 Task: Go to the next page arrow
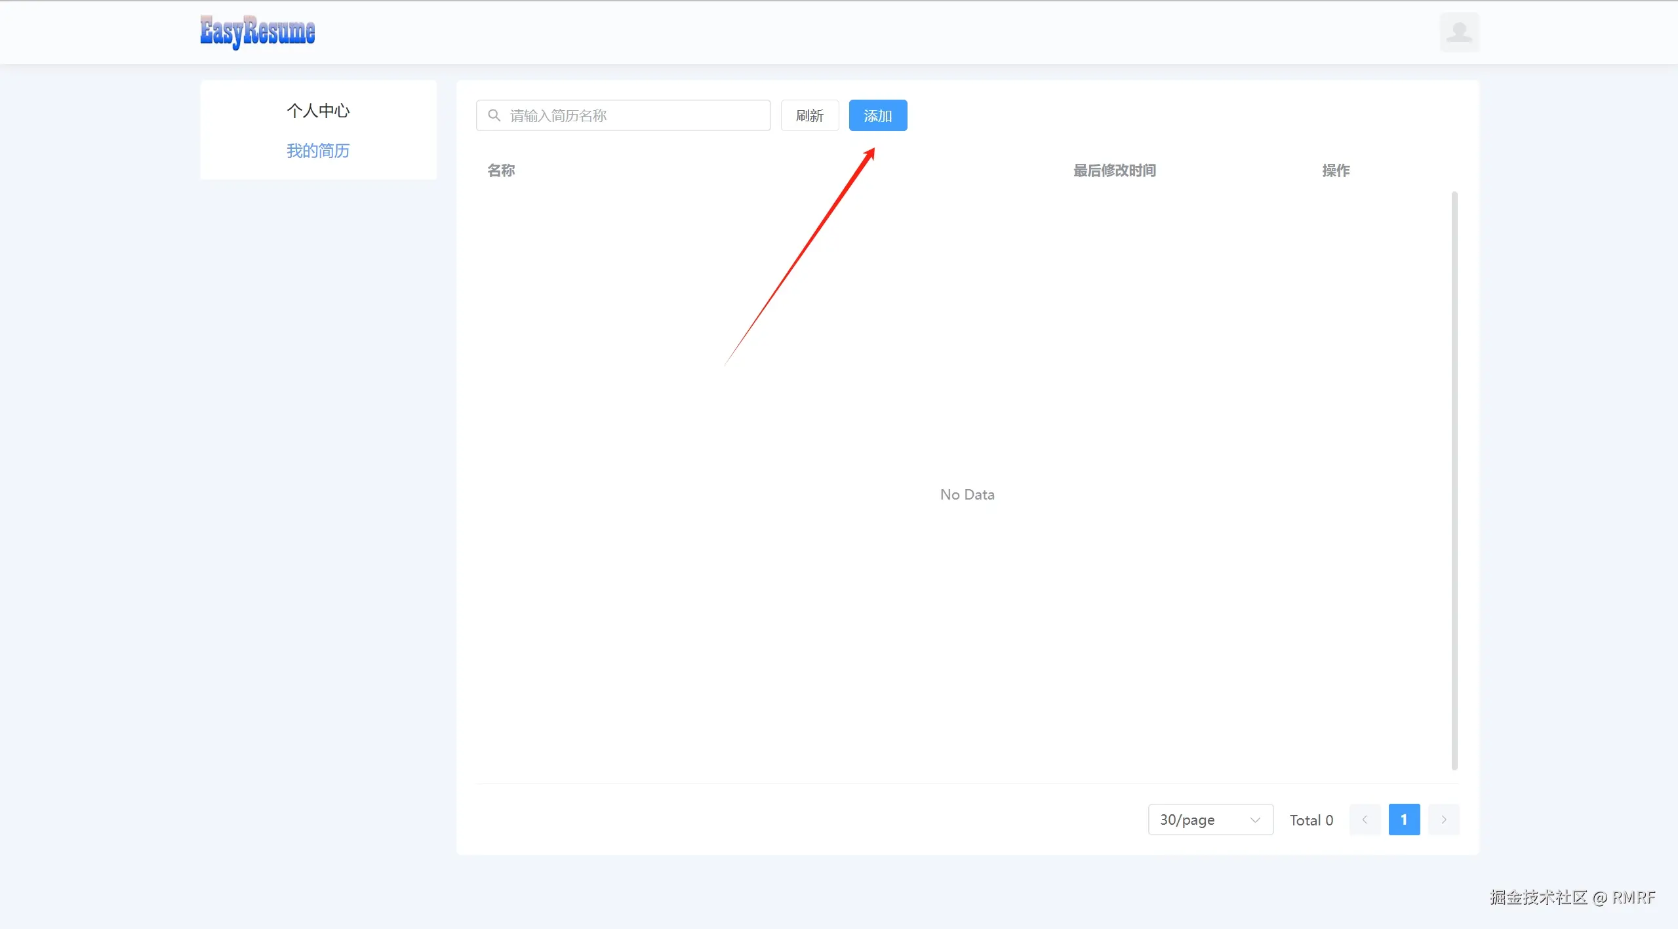pyautogui.click(x=1443, y=820)
